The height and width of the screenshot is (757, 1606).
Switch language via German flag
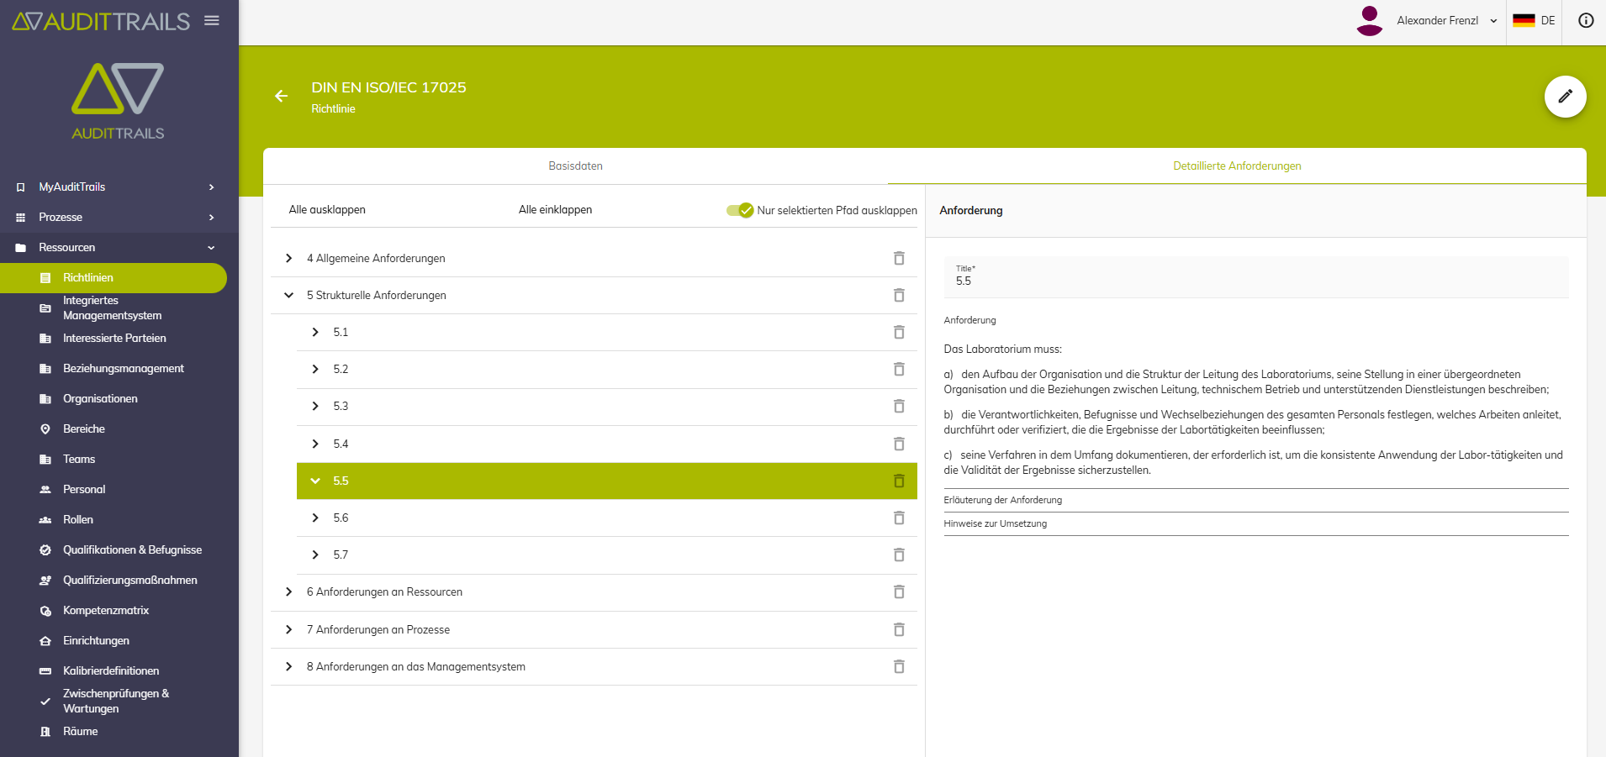point(1524,20)
